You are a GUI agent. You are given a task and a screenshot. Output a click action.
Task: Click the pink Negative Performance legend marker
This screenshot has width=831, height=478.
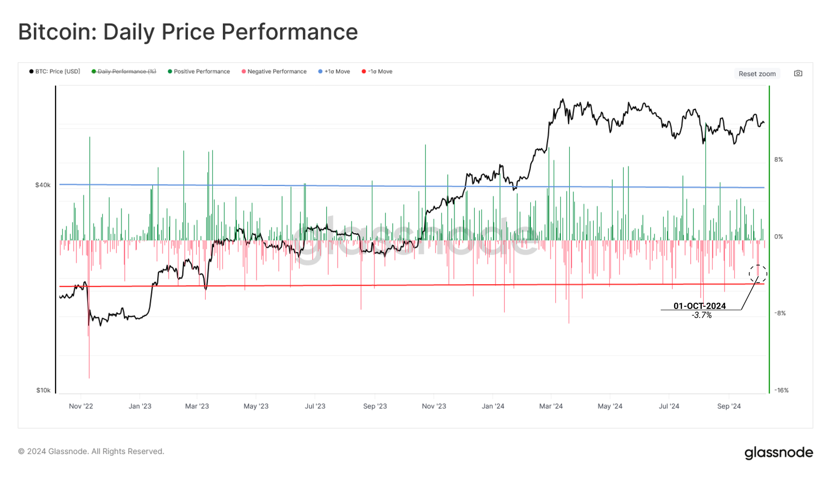pos(243,72)
